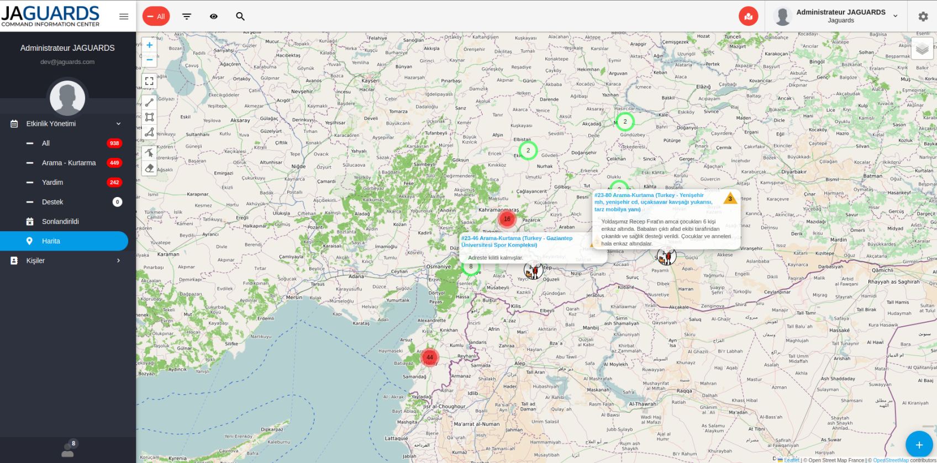Activate the eraser delete tool
This screenshot has width=937, height=463.
pyautogui.click(x=149, y=168)
